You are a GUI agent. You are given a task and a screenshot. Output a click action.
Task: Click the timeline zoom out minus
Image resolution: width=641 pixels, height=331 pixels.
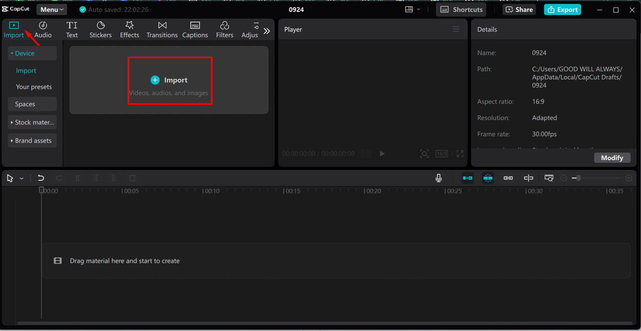563,178
